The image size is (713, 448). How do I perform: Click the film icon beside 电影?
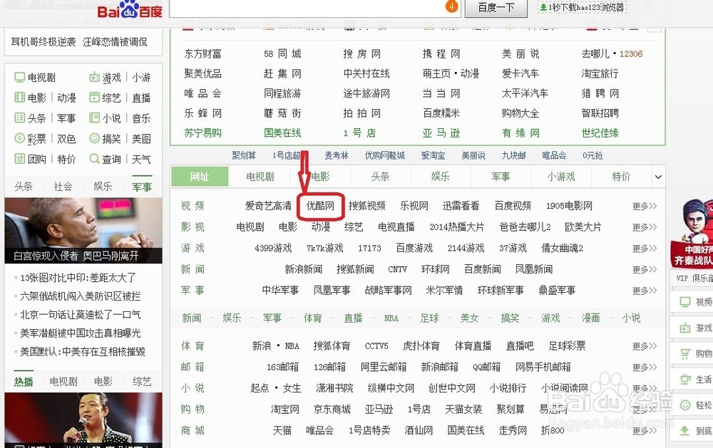click(19, 98)
